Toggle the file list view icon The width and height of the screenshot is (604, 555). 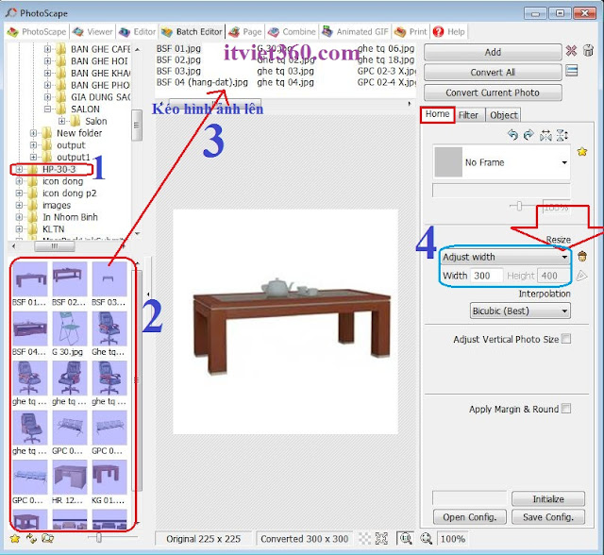[x=572, y=71]
